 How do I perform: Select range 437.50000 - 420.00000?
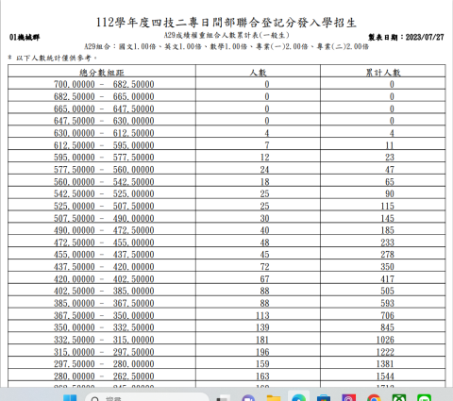point(104,267)
